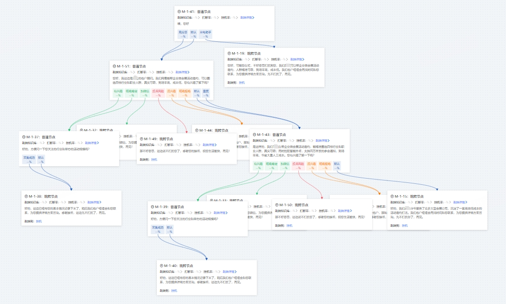
Task: Open the details link in node M-1-41
Action: click(247, 18)
